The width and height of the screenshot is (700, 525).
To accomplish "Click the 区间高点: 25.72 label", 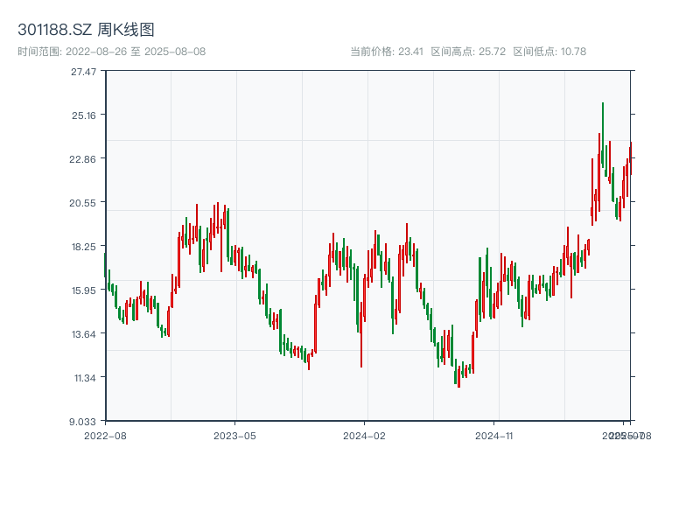I will [x=468, y=52].
